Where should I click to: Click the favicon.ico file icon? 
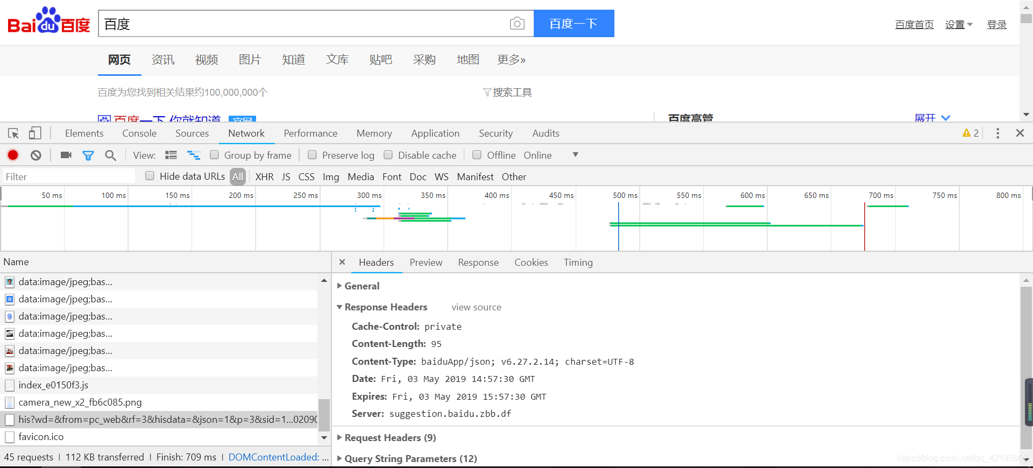[x=10, y=437]
